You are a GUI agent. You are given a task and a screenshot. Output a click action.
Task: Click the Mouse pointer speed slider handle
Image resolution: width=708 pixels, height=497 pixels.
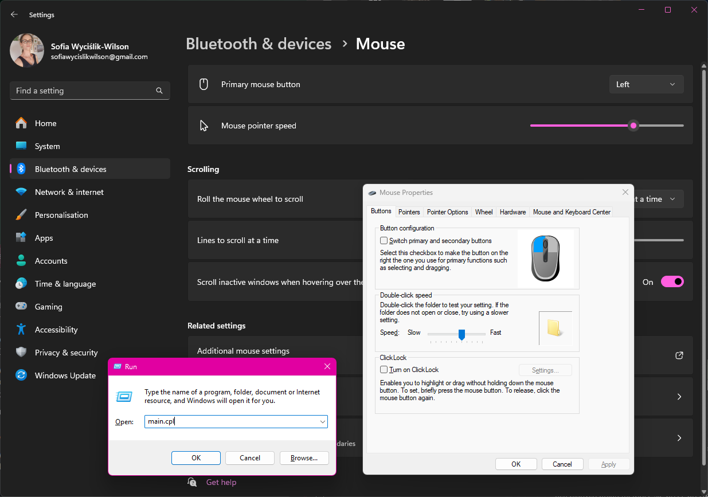pyautogui.click(x=633, y=126)
